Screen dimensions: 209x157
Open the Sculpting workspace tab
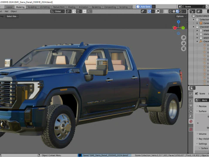[32, 7]
